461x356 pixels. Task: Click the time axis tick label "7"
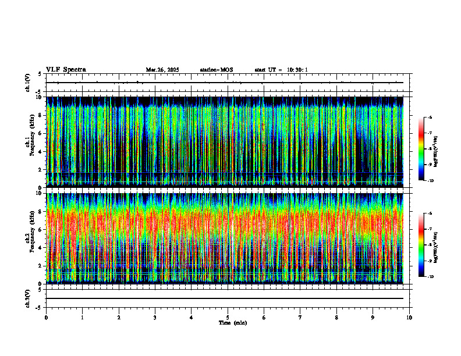point(300,318)
